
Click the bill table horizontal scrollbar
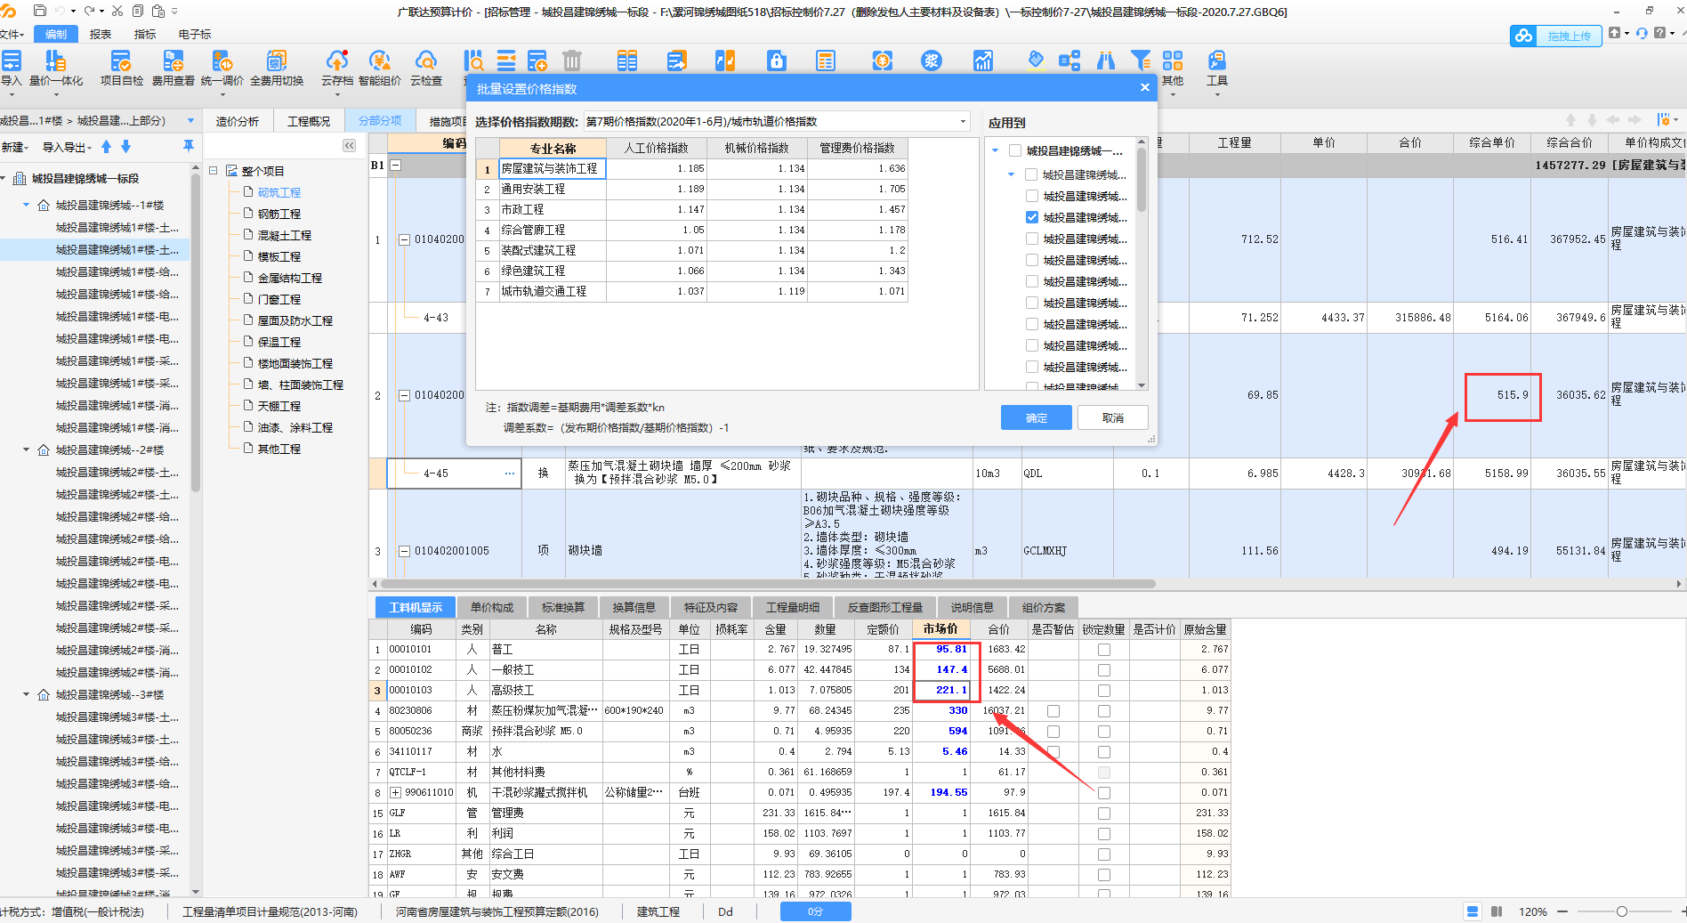point(769,584)
